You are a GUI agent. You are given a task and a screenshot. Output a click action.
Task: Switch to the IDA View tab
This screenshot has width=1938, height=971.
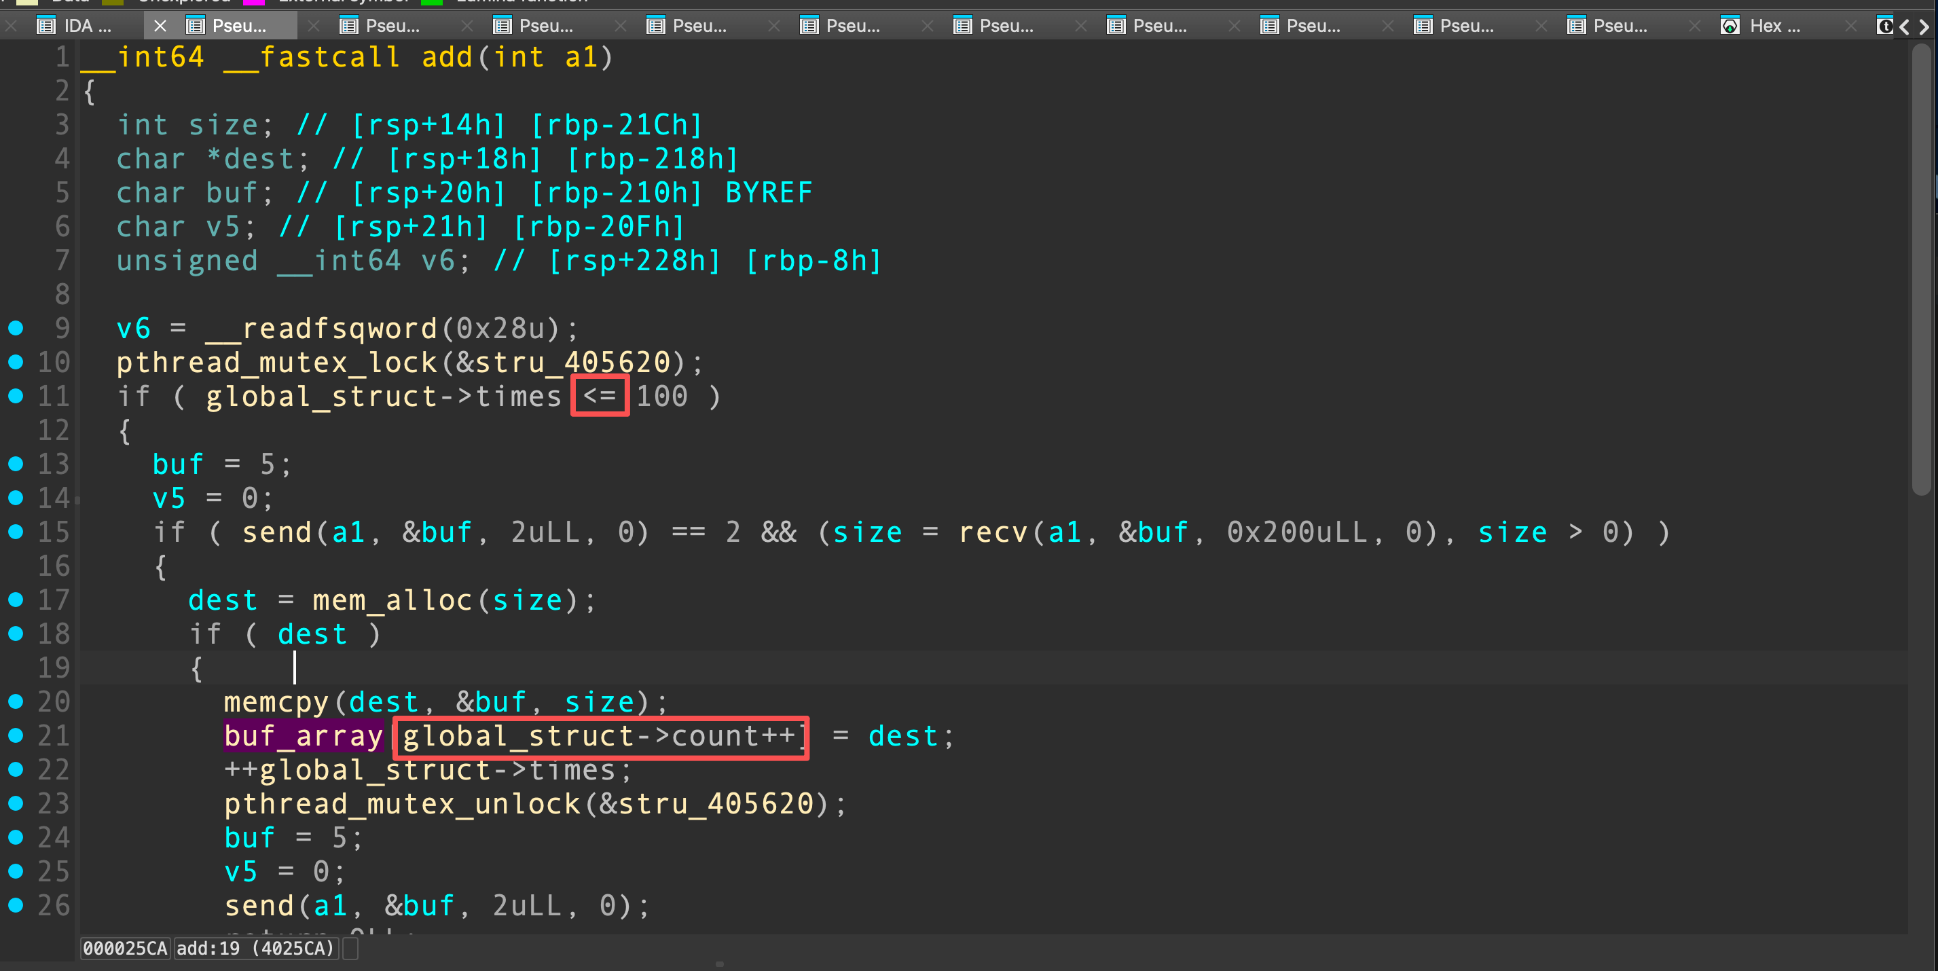(x=86, y=26)
